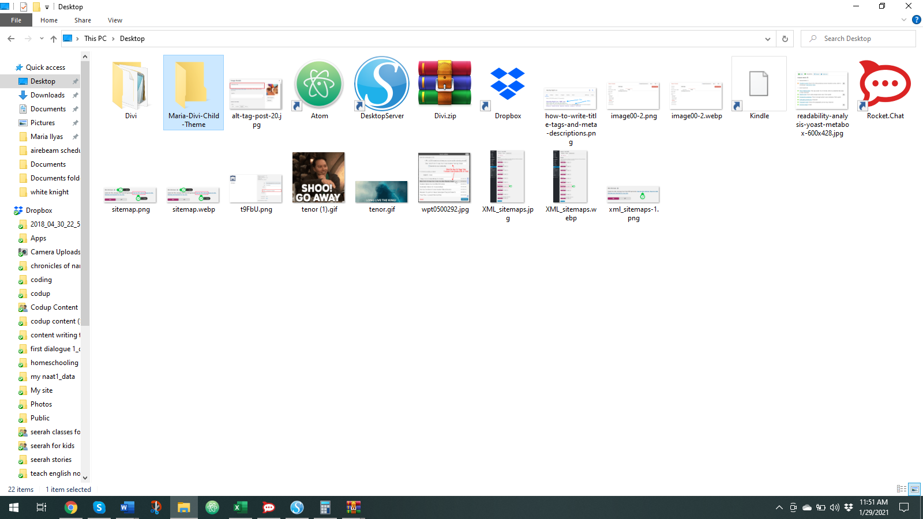Click This PC in the breadcrumb
The image size is (923, 519).
[x=95, y=39]
